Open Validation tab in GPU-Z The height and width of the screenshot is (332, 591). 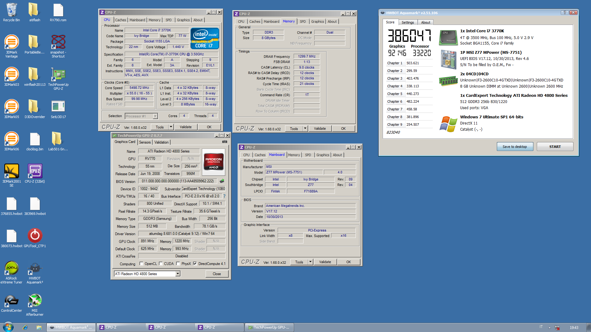161,142
